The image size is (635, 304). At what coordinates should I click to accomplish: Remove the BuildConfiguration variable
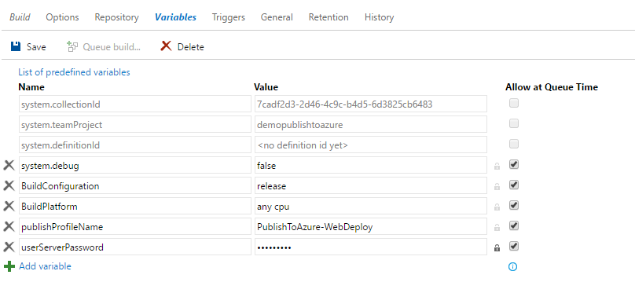click(9, 185)
